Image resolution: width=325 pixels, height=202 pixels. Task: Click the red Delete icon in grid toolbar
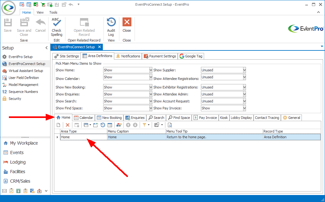point(68,125)
